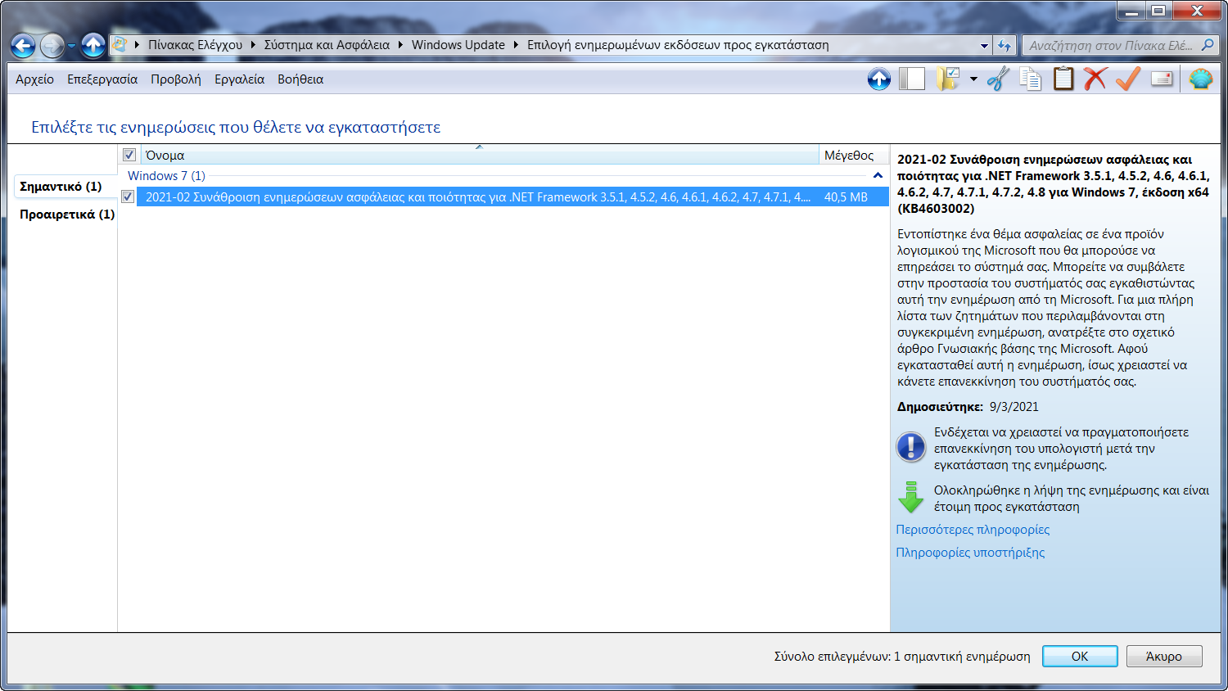This screenshot has height=691, width=1228.
Task: Open the Folder Options toolbar icon
Action: 948,79
